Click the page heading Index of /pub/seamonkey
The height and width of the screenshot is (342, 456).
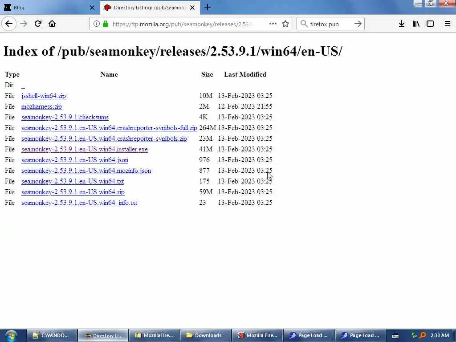tap(173, 51)
